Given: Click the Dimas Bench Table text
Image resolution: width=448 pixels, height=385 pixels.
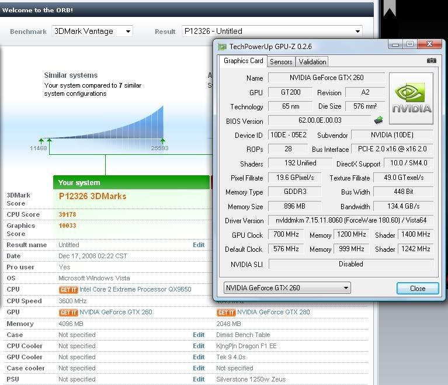Looking at the screenshot, I should [243, 335].
